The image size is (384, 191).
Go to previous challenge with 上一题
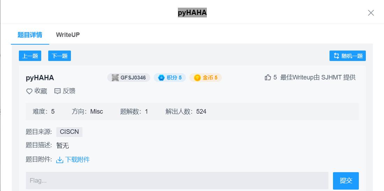[x=30, y=56]
